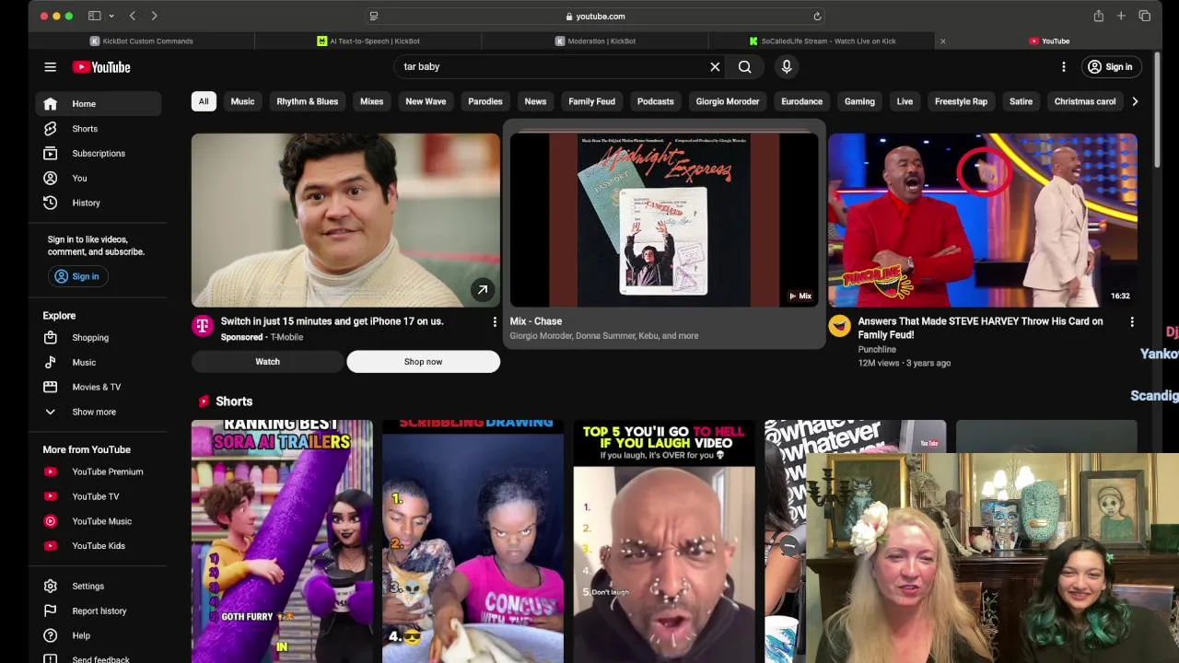Select the Podcasts filter chip
Viewport: 1179px width, 663px height.
coord(655,101)
